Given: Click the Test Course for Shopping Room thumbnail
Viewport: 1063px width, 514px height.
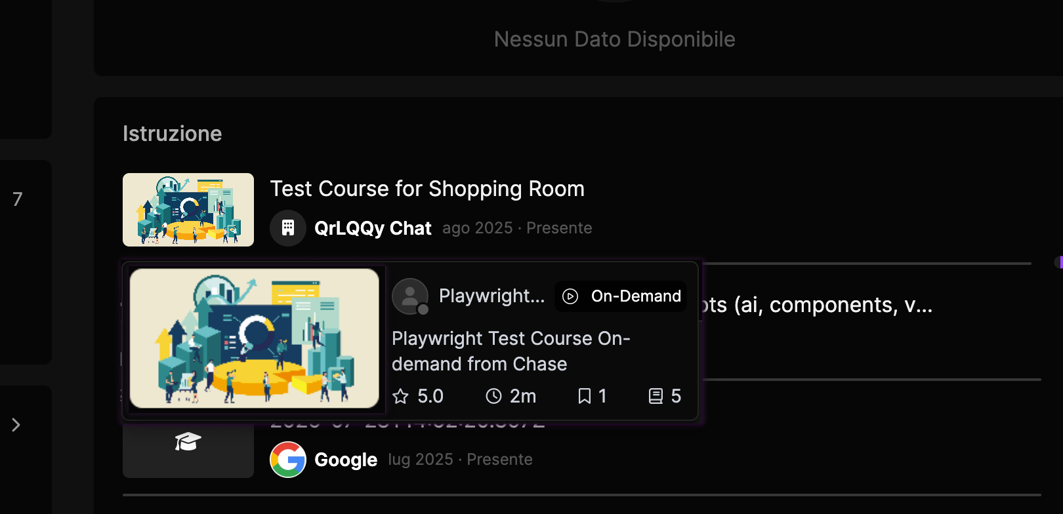Looking at the screenshot, I should [x=188, y=210].
